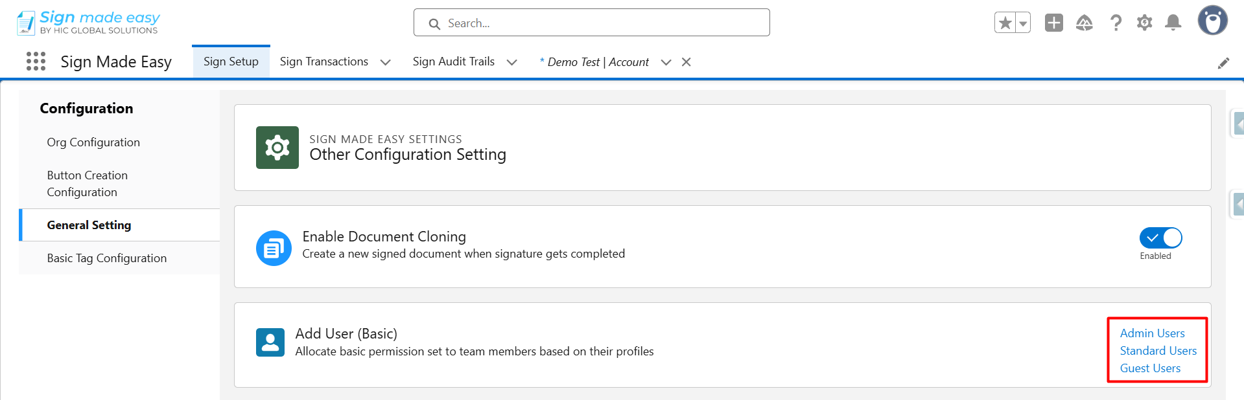
Task: Click the Trailhead guidance icon
Action: pyautogui.click(x=1084, y=23)
